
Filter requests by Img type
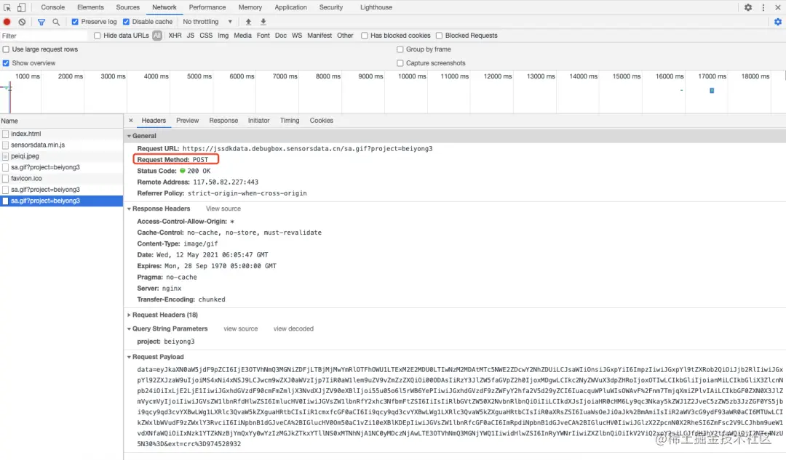223,36
